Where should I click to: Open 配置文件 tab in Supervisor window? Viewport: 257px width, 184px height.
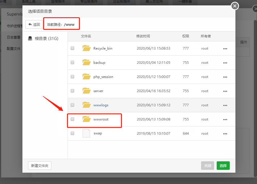(14, 48)
